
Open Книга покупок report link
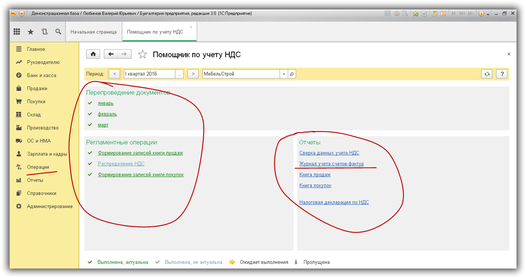[315, 185]
